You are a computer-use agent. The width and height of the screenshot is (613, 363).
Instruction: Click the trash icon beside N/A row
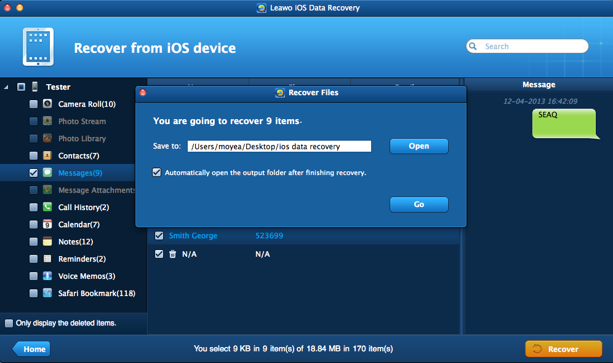(x=172, y=254)
